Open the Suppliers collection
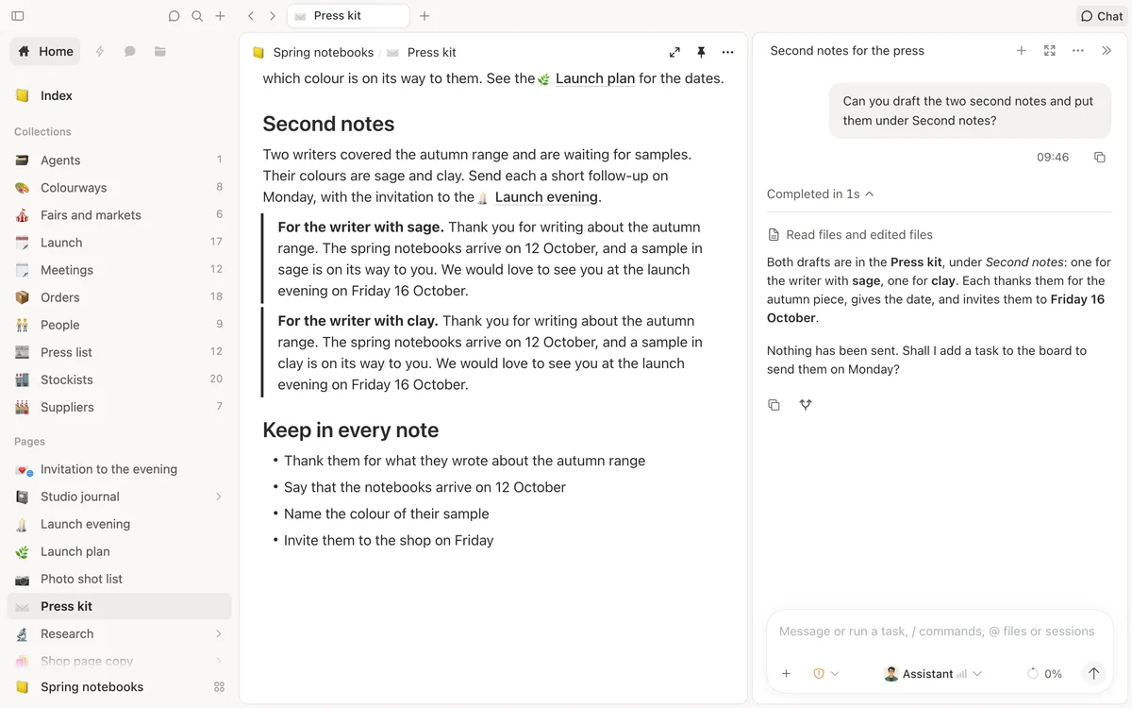Image resolution: width=1132 pixels, height=708 pixels. [119, 407]
